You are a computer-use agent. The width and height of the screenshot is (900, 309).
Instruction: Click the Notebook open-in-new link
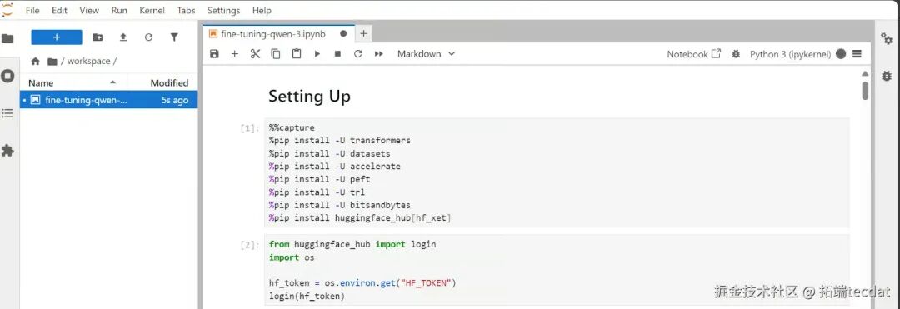(693, 54)
